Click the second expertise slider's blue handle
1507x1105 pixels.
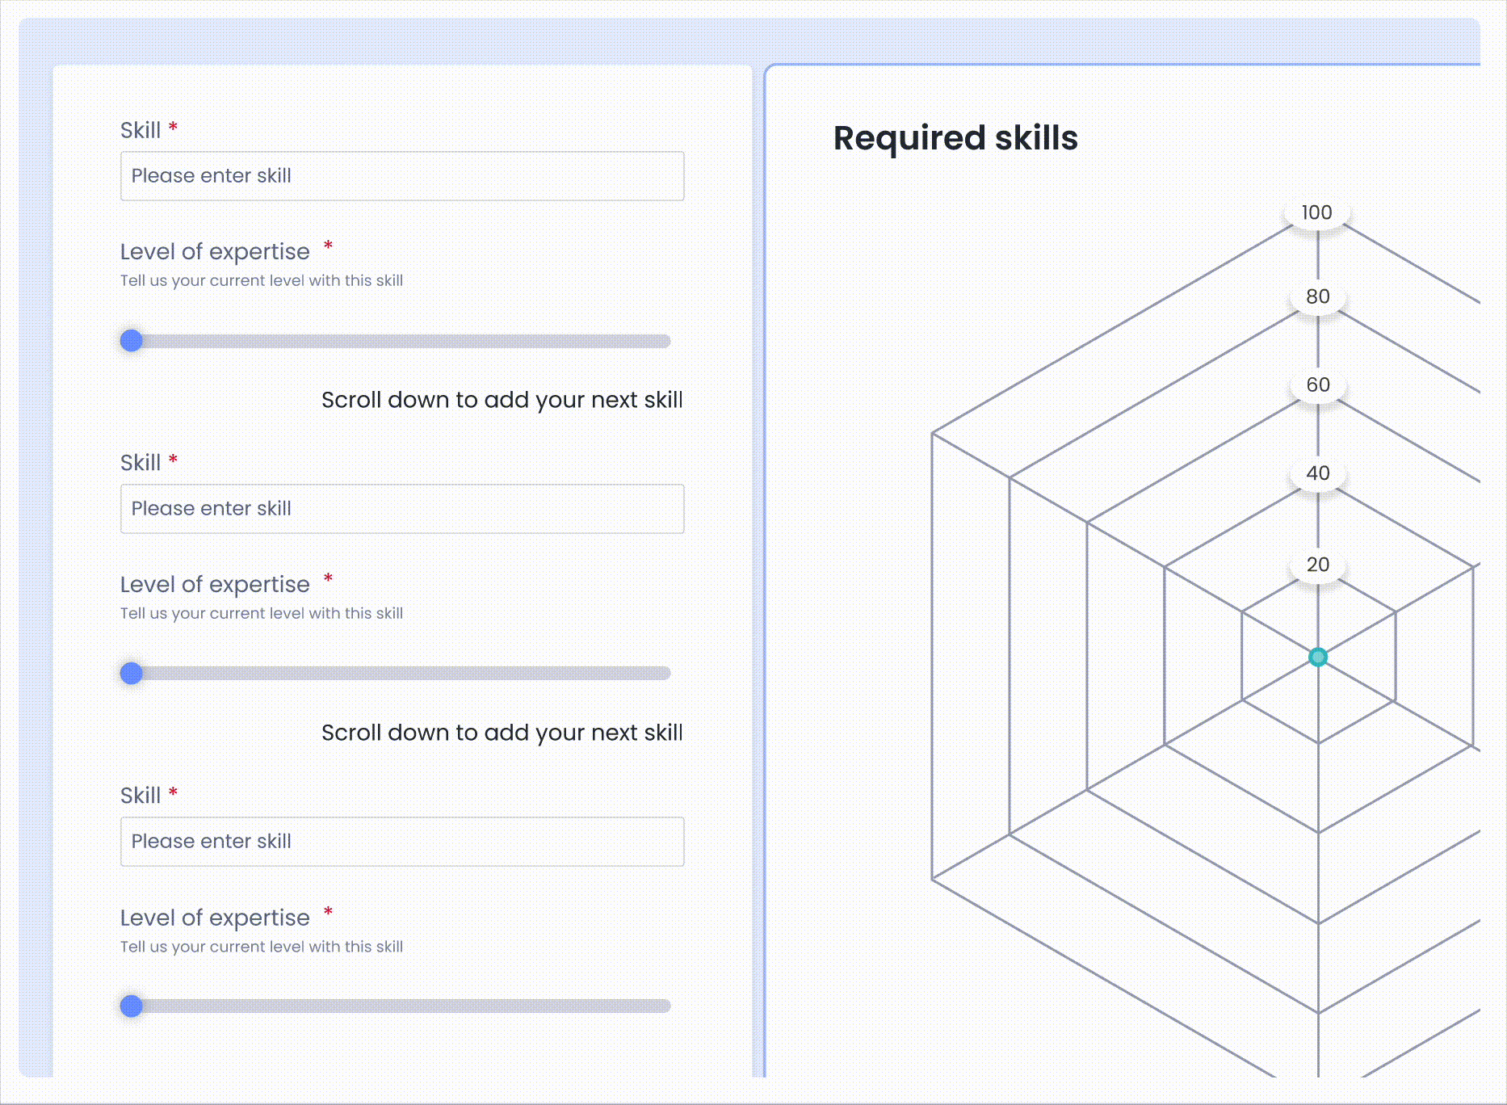[x=132, y=674]
